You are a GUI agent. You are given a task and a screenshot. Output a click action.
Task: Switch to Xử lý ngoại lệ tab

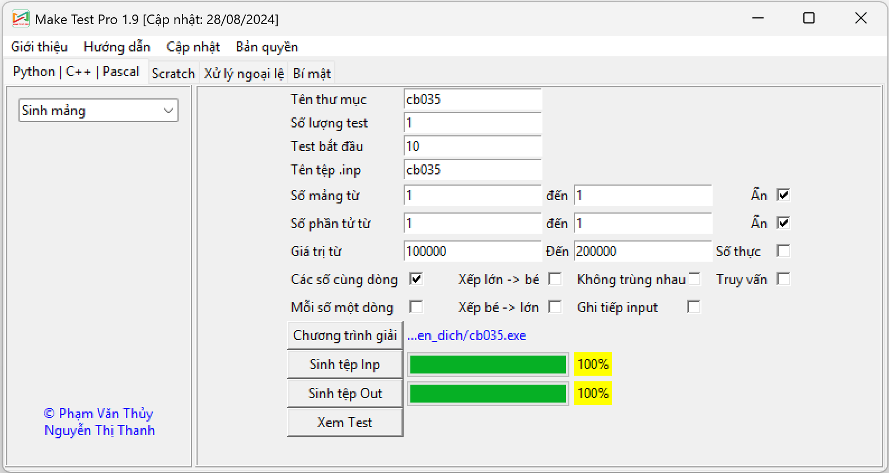pos(244,74)
